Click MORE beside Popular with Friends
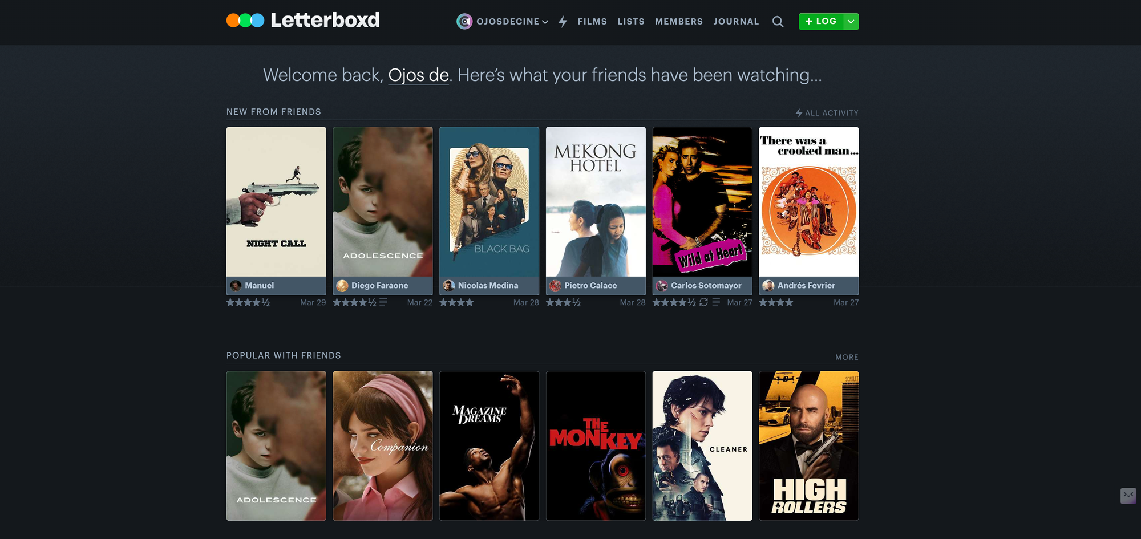 click(x=847, y=357)
